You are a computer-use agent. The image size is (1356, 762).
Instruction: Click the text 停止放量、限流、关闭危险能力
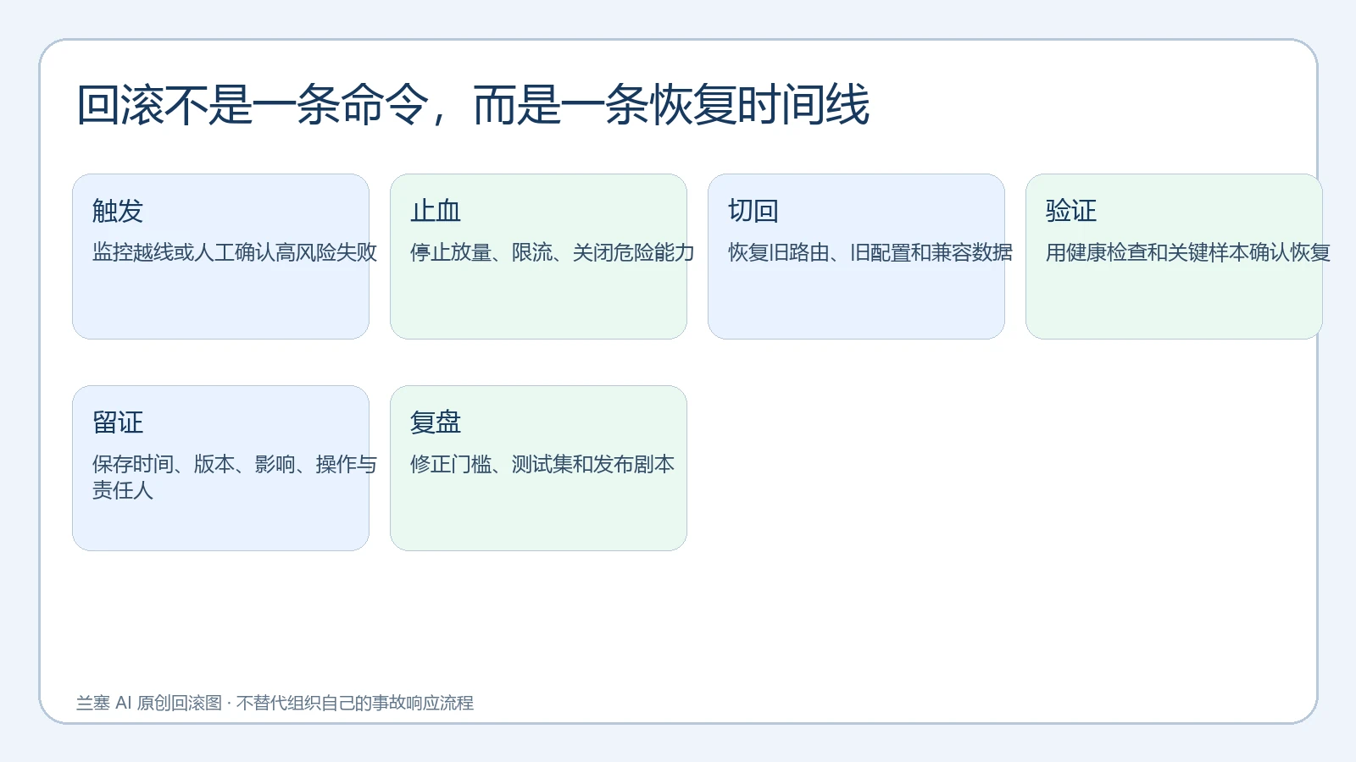point(553,252)
